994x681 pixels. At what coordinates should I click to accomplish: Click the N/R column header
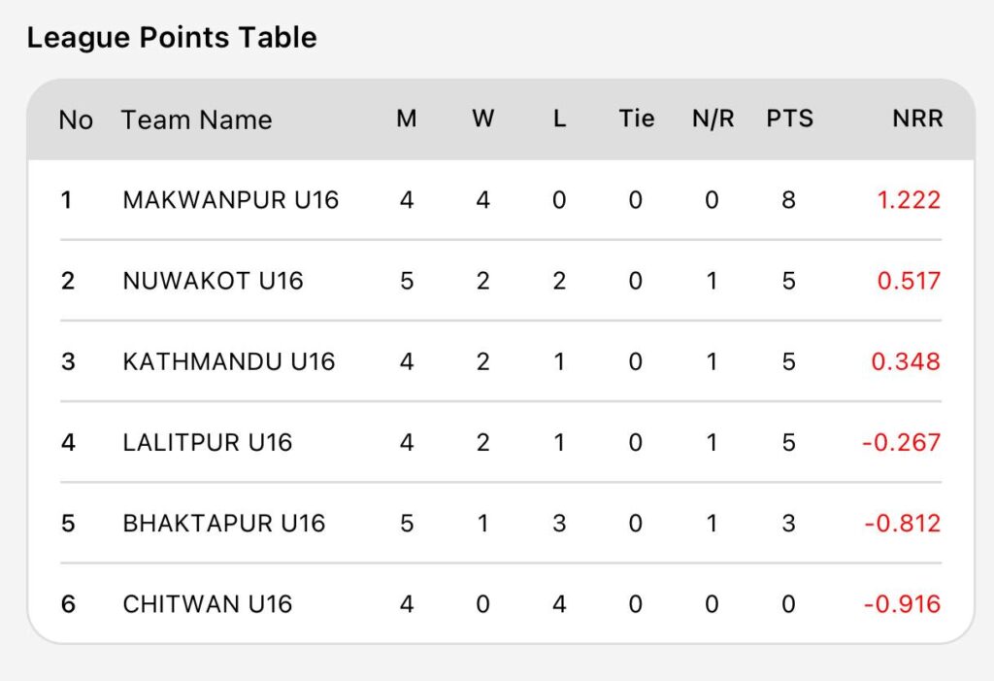712,119
